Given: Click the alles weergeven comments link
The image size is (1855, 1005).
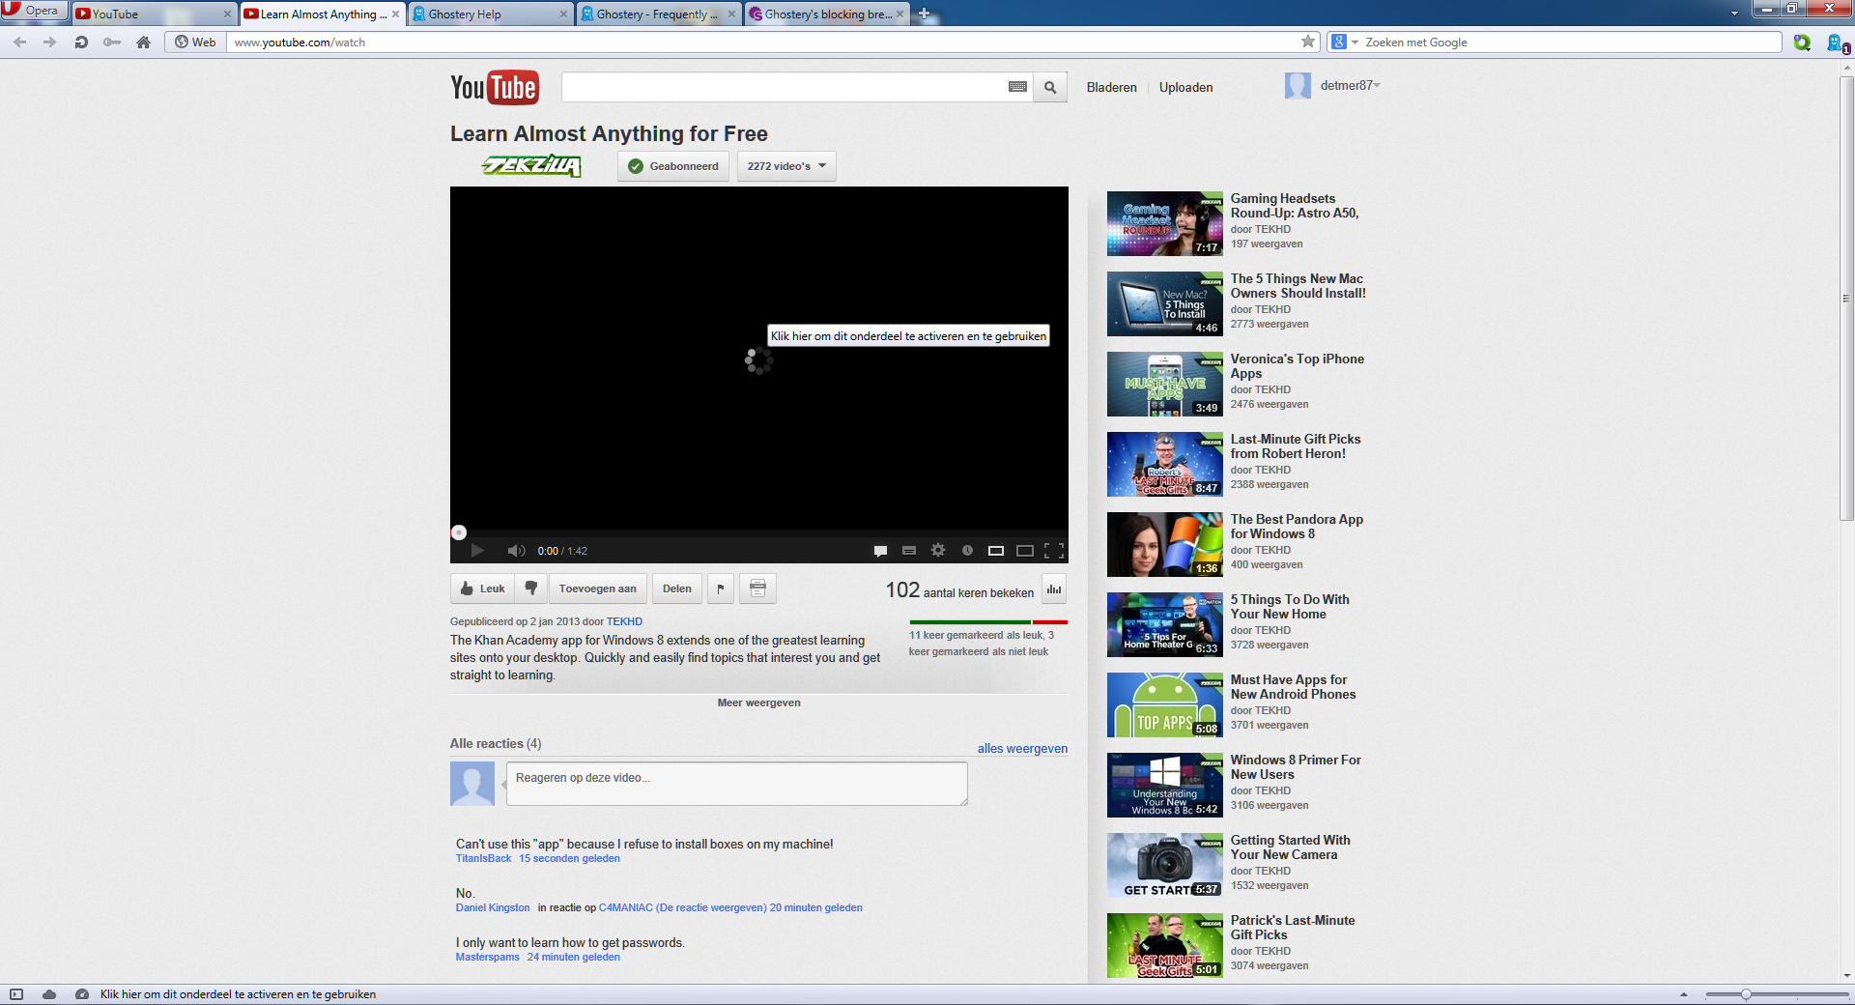Looking at the screenshot, I should pos(1022,749).
